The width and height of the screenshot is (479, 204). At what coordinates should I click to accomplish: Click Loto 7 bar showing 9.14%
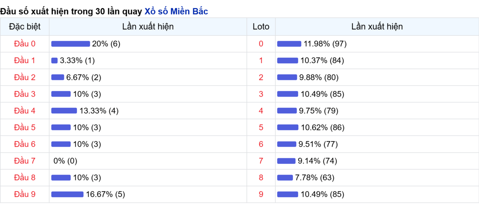(x=286, y=161)
